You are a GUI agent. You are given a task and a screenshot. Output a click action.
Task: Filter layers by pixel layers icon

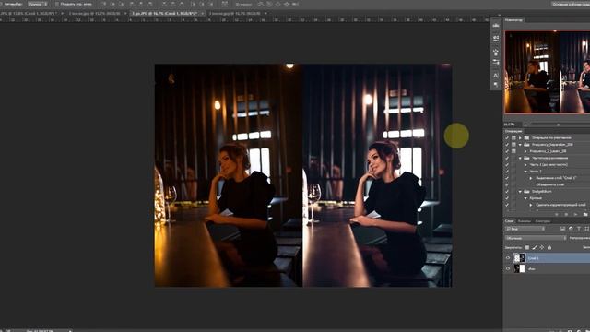click(x=563, y=229)
